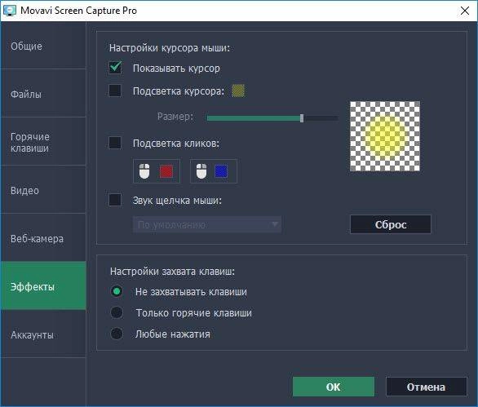Click the Отмена button
Image resolution: width=478 pixels, height=407 pixels.
(x=426, y=387)
